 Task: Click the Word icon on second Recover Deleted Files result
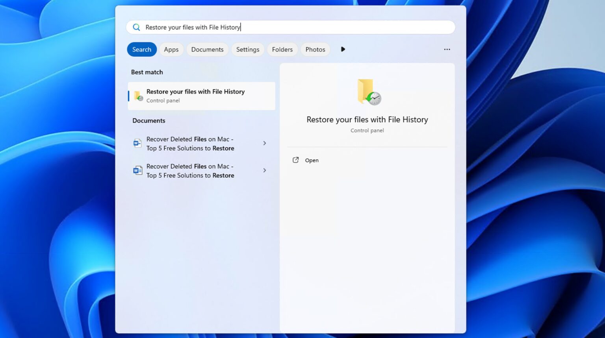tap(137, 170)
